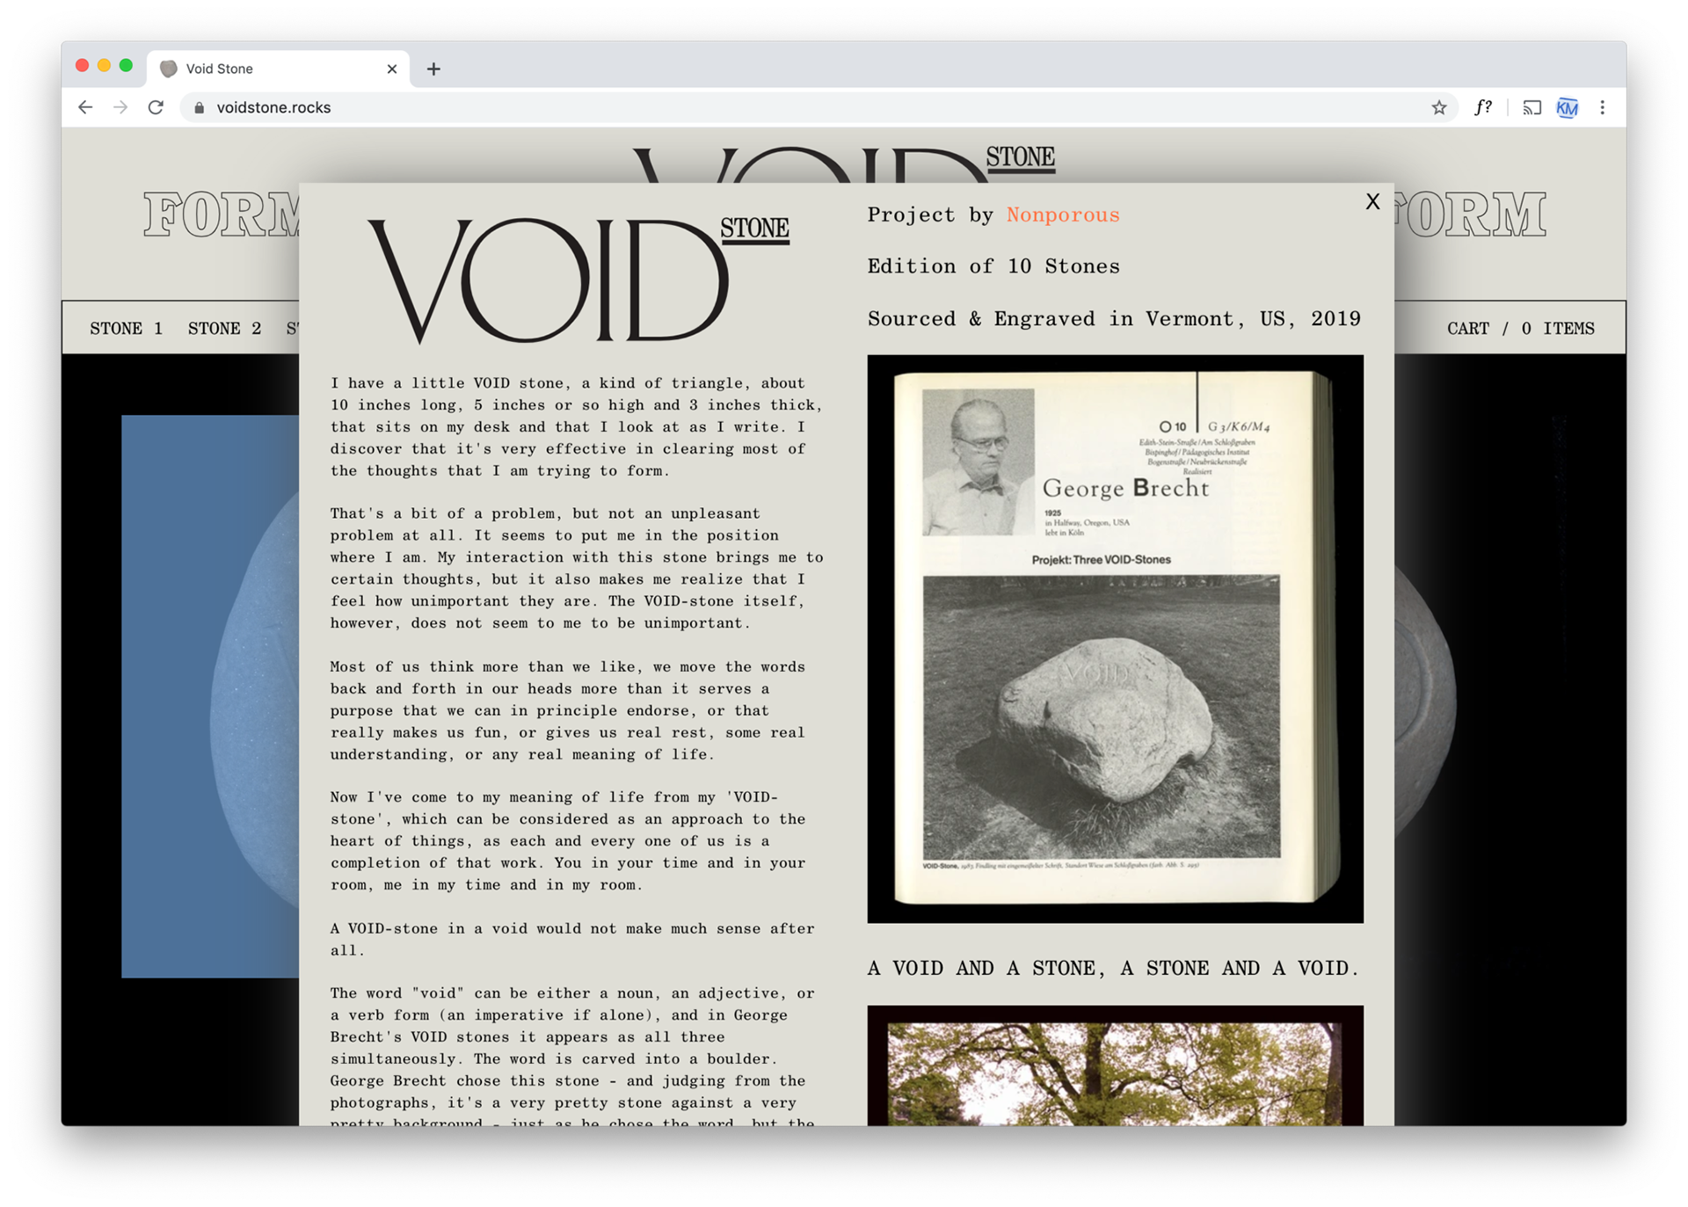Screen dimensions: 1688x1207
Task: Open the KM profile extension icon
Action: pyautogui.click(x=1567, y=107)
